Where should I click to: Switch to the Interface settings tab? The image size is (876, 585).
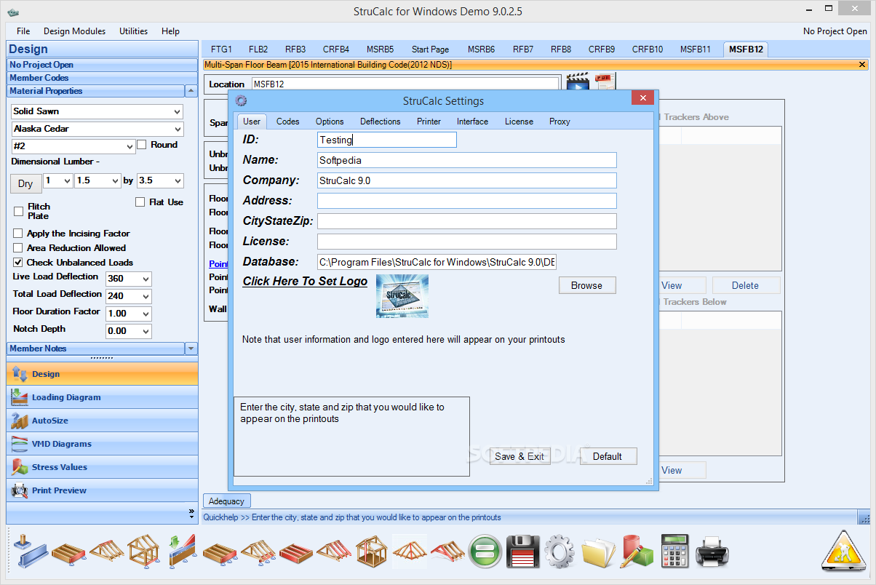click(x=472, y=122)
